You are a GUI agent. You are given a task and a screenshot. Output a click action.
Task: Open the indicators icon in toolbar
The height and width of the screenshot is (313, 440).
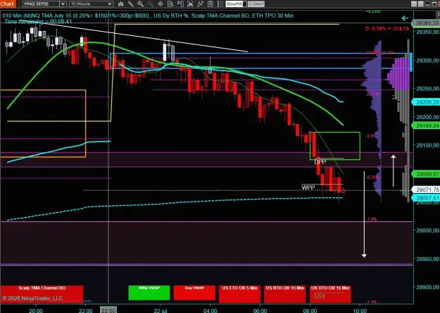pos(201,4)
